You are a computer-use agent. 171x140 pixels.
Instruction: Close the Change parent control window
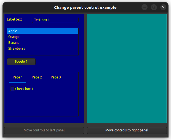coord(163,7)
